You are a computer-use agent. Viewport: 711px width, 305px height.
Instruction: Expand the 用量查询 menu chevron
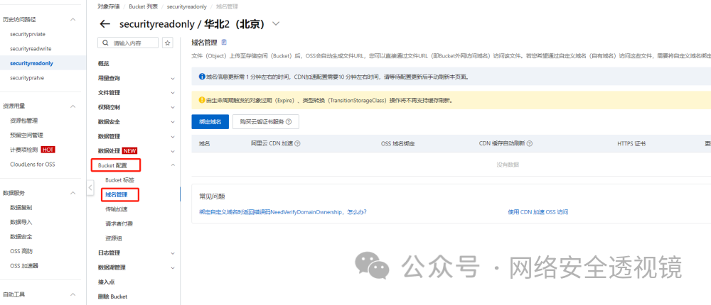click(x=173, y=78)
